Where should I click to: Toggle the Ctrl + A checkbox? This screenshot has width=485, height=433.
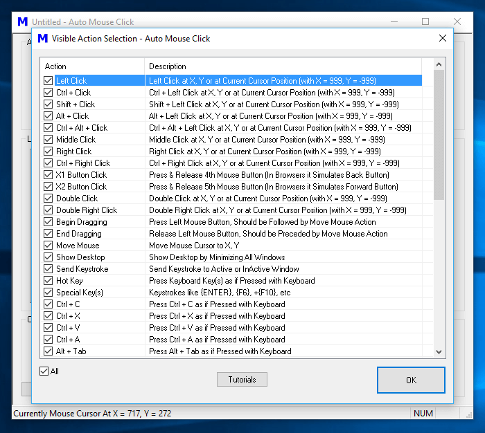(x=48, y=339)
